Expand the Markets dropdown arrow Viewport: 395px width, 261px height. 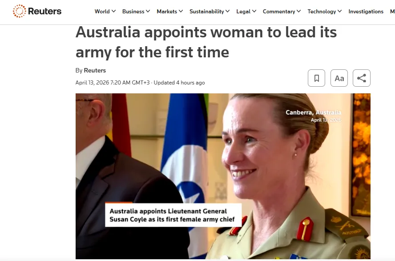181,11
